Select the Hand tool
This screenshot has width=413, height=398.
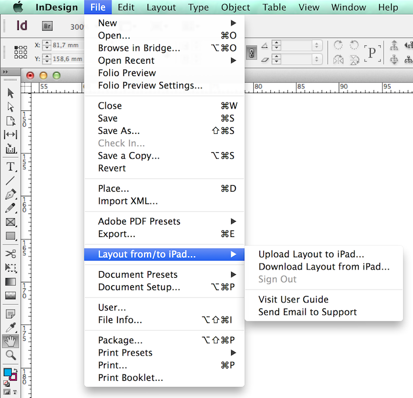click(x=11, y=341)
